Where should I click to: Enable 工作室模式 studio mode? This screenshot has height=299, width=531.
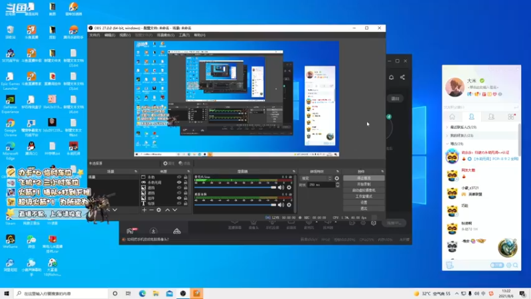[364, 196]
